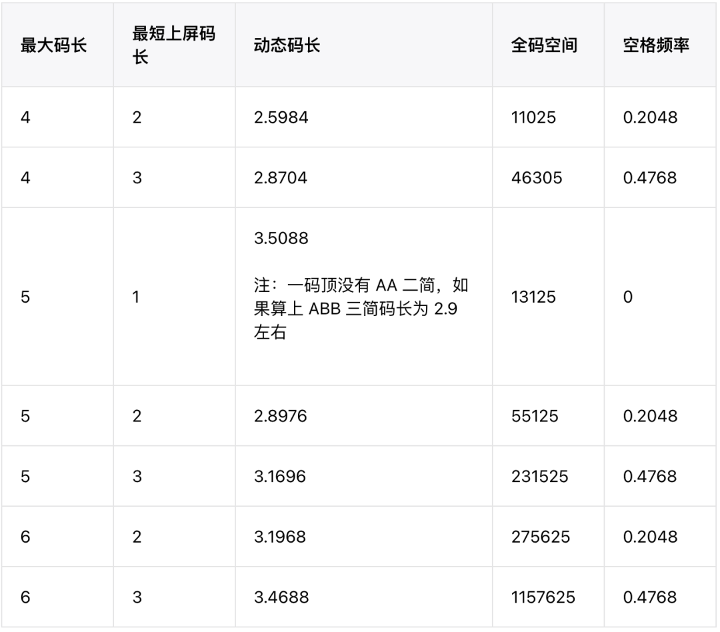This screenshot has width=720, height=632.
Task: Click 最短上屏码长 value 1 in the 13125 row
Action: click(136, 297)
